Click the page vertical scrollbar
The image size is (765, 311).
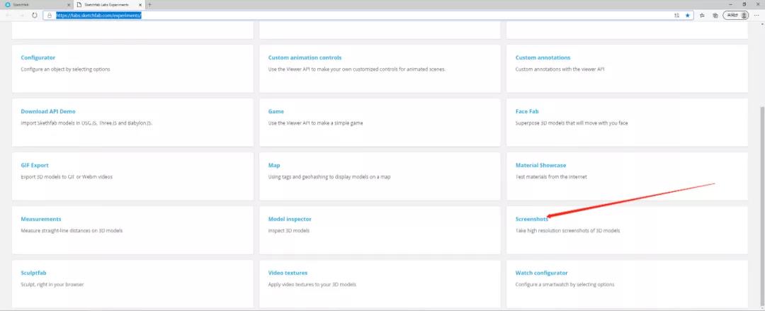click(x=762, y=205)
